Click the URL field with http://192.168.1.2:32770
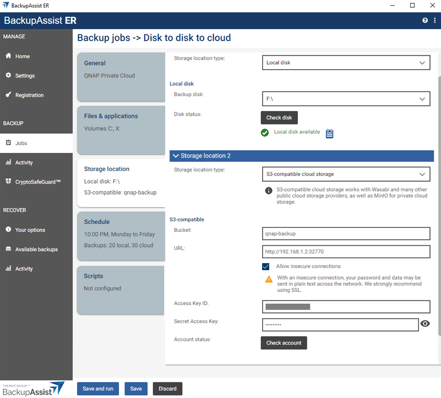This screenshot has width=441, height=398. click(346, 251)
